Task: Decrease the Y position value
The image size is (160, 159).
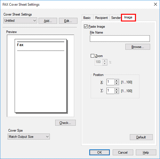Action: [x=116, y=92]
